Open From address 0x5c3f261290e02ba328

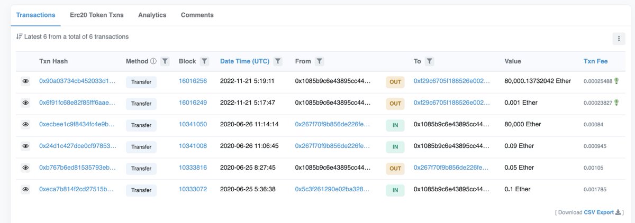click(333, 189)
